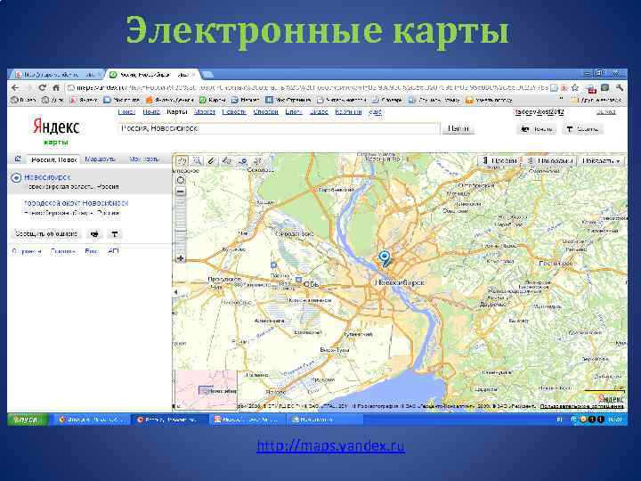The height and width of the screenshot is (481, 641).
Task: Click the Yandex logo in page header
Action: click(56, 126)
